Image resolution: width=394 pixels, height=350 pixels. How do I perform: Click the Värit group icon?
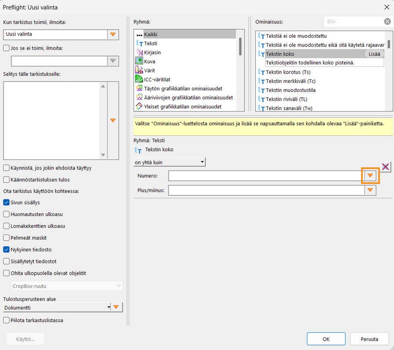139,71
